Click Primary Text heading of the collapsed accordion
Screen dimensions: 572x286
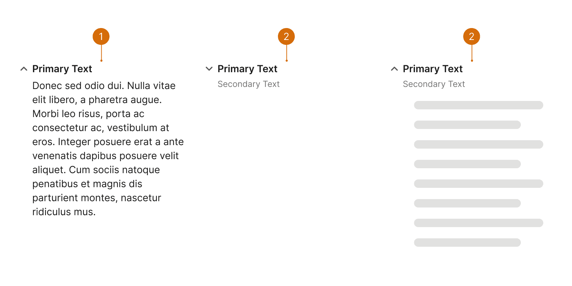coord(247,69)
